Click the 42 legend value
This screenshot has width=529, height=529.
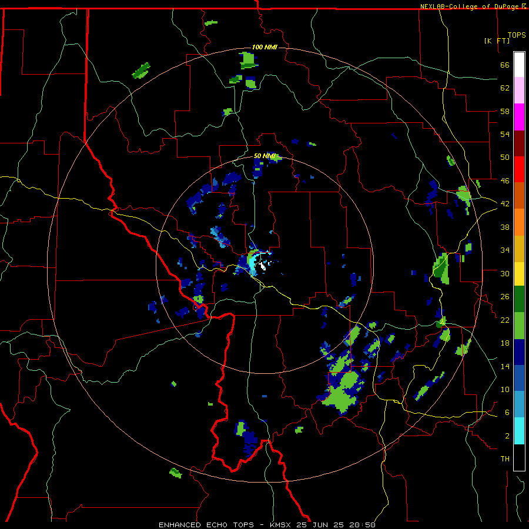coord(505,203)
